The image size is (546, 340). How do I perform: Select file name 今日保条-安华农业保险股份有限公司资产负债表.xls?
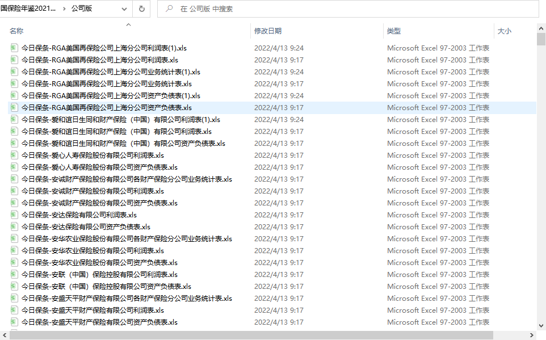pos(99,262)
